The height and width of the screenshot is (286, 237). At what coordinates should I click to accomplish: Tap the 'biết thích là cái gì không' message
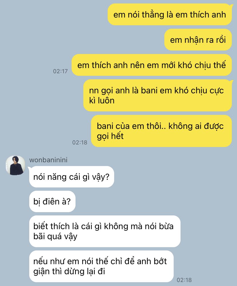(x=105, y=231)
